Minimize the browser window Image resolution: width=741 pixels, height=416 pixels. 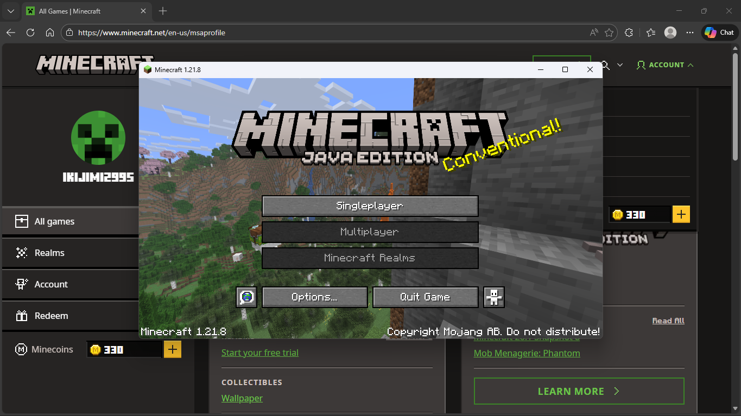pyautogui.click(x=679, y=11)
